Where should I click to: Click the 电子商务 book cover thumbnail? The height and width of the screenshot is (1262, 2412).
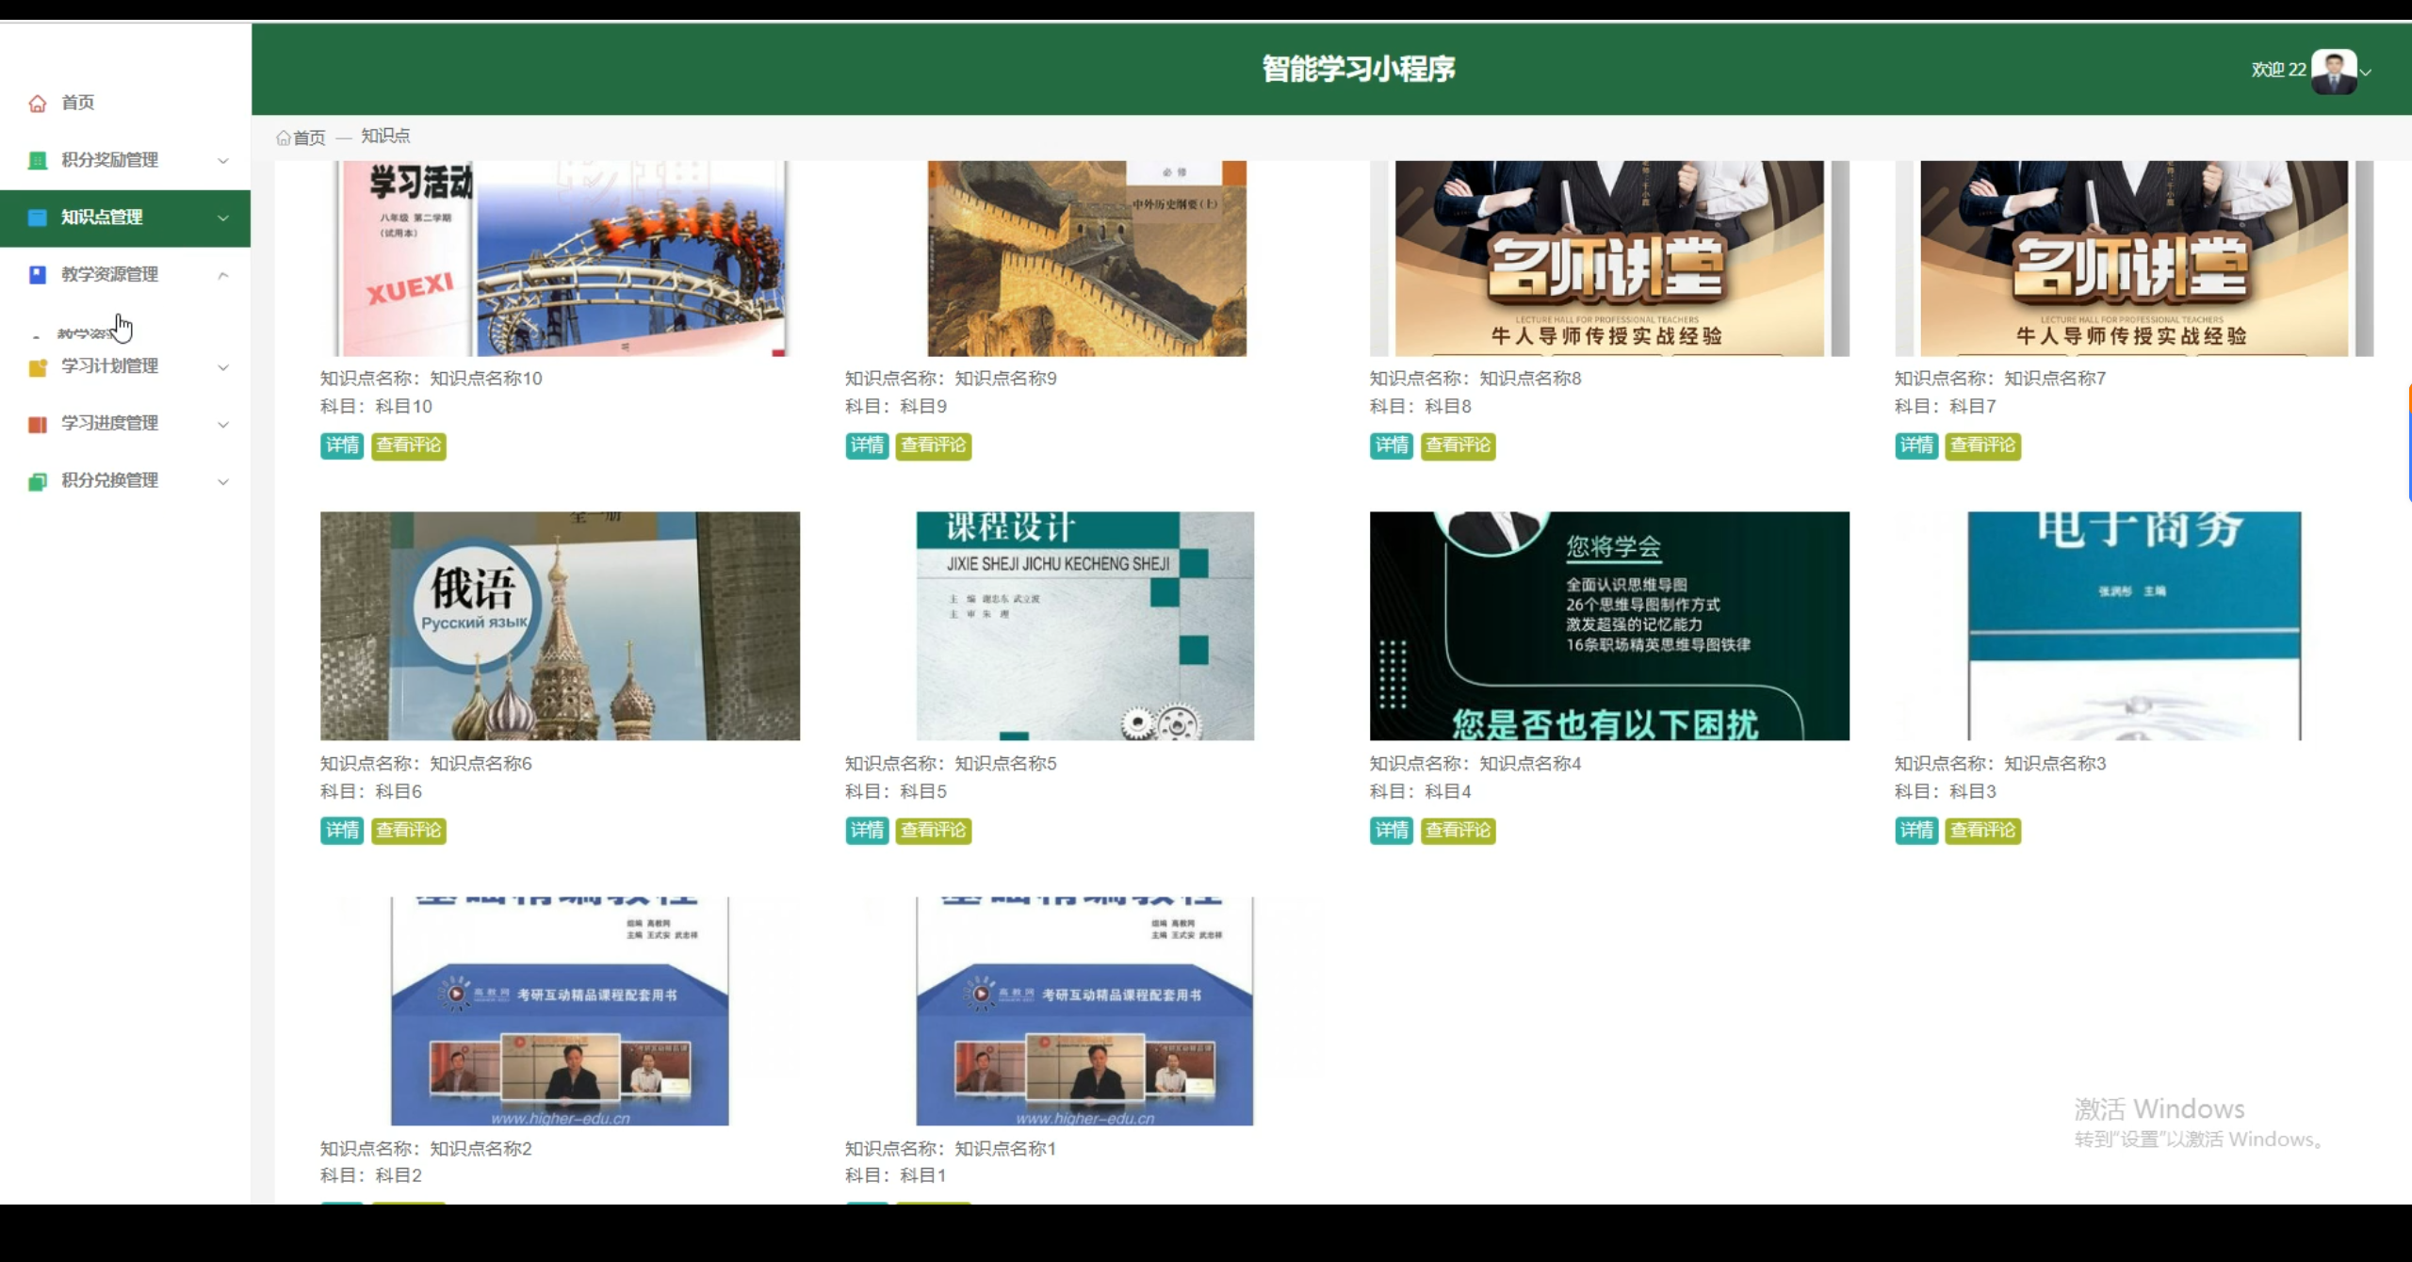2134,626
